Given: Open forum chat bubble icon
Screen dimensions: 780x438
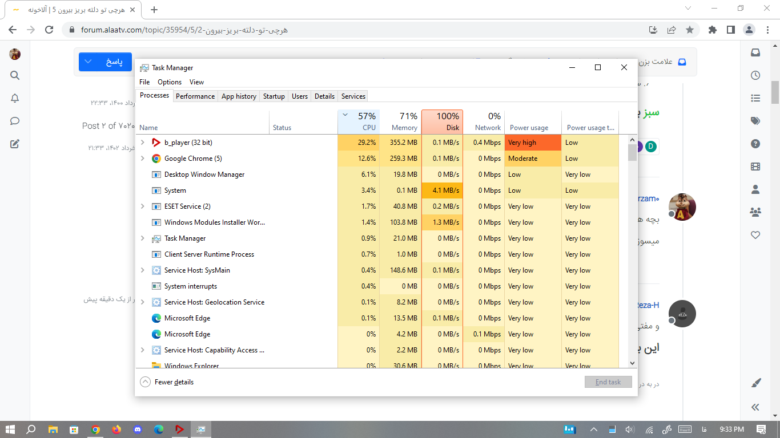Looking at the screenshot, I should point(15,121).
